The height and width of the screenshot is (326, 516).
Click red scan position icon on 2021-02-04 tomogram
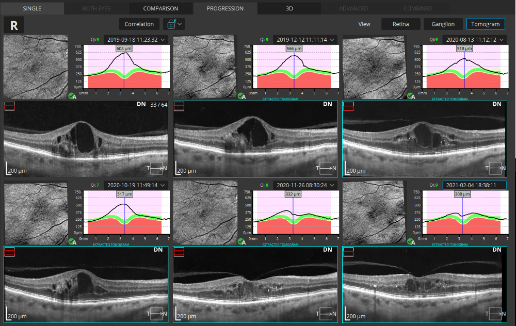pyautogui.click(x=348, y=252)
